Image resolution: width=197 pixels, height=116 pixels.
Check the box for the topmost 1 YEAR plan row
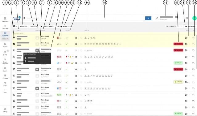pos(14,63)
